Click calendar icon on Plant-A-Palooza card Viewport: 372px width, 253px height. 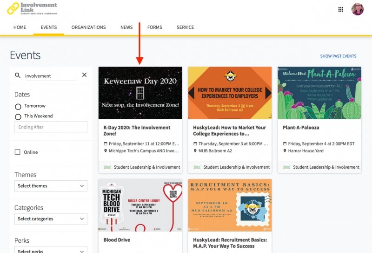point(285,144)
